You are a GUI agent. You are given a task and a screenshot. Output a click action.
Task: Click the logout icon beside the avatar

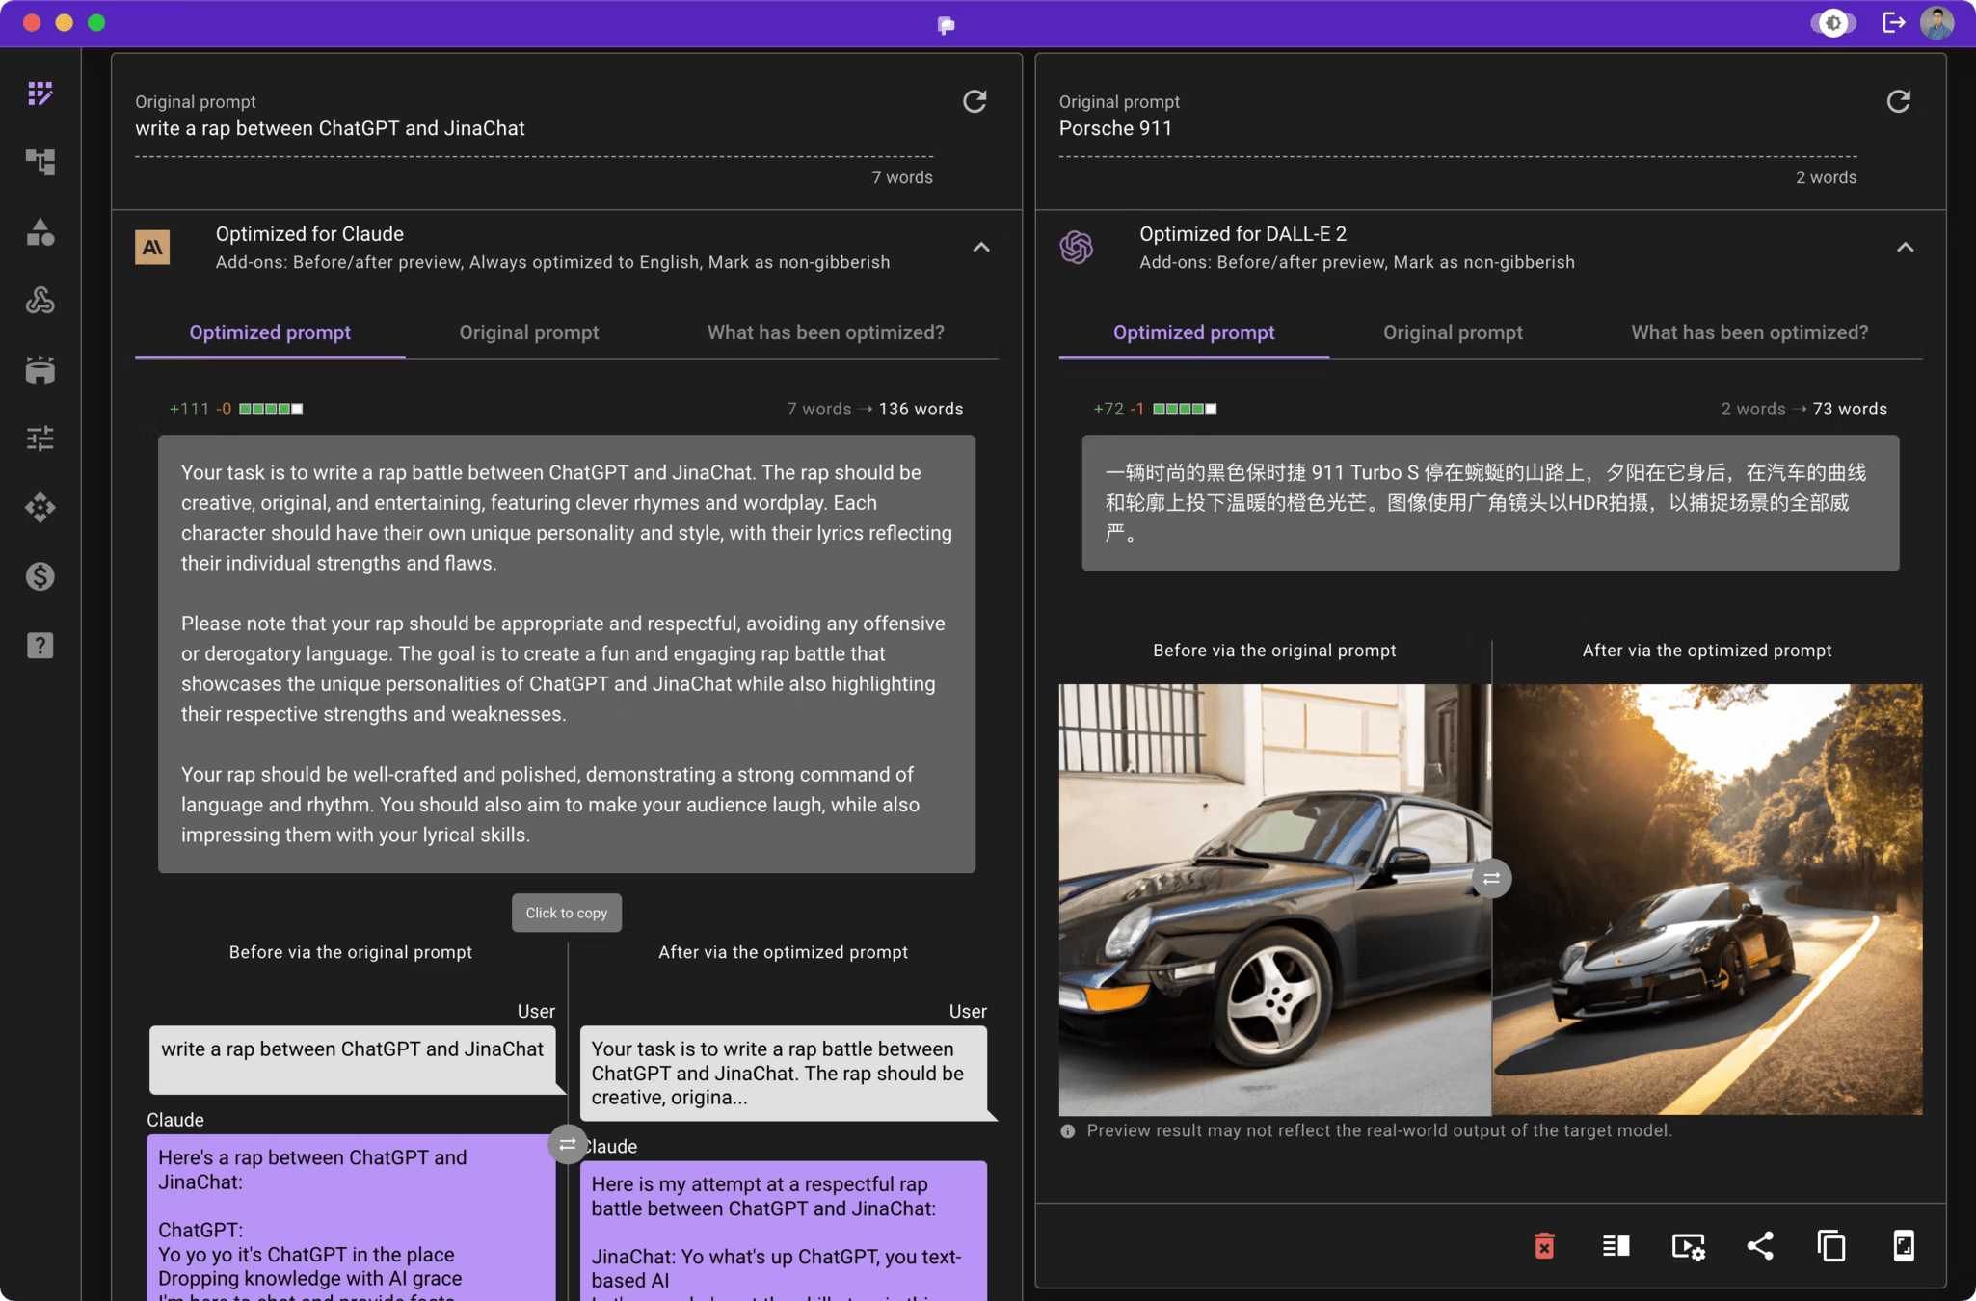point(1893,22)
